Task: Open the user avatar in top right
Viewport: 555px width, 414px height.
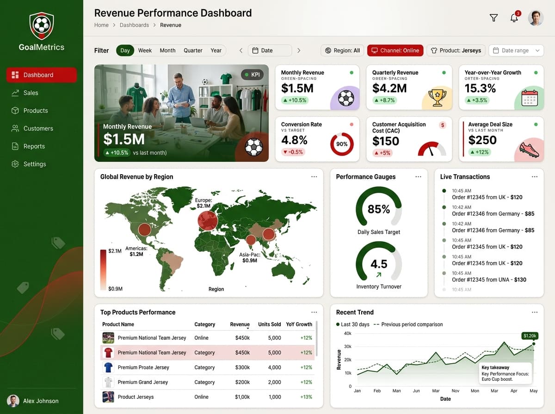Action: coord(536,18)
